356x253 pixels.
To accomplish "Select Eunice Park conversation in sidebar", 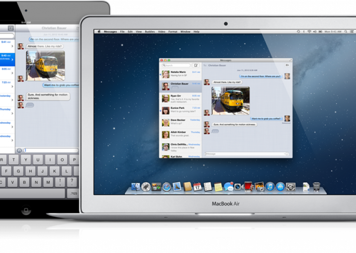I will tap(181, 110).
